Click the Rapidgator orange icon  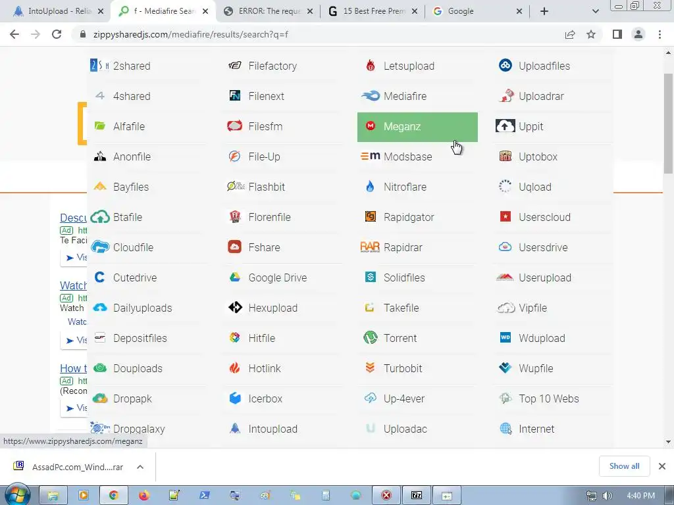click(x=370, y=216)
